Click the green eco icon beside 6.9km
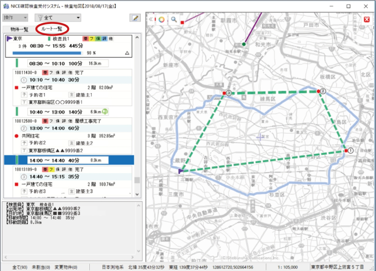 pyautogui.click(x=105, y=111)
